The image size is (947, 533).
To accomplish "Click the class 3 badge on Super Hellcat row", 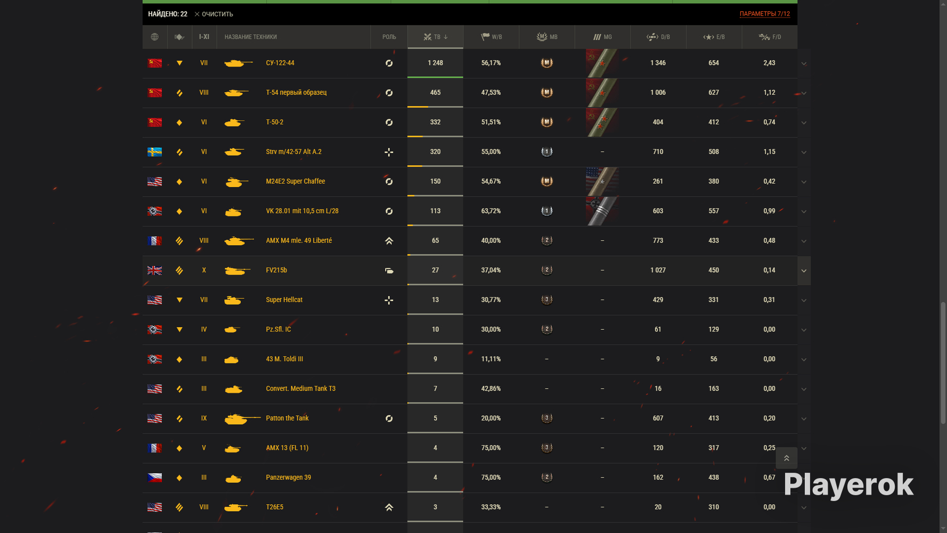I will coord(546,300).
